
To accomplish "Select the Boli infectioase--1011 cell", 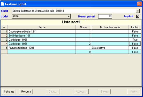I will 42,36.
